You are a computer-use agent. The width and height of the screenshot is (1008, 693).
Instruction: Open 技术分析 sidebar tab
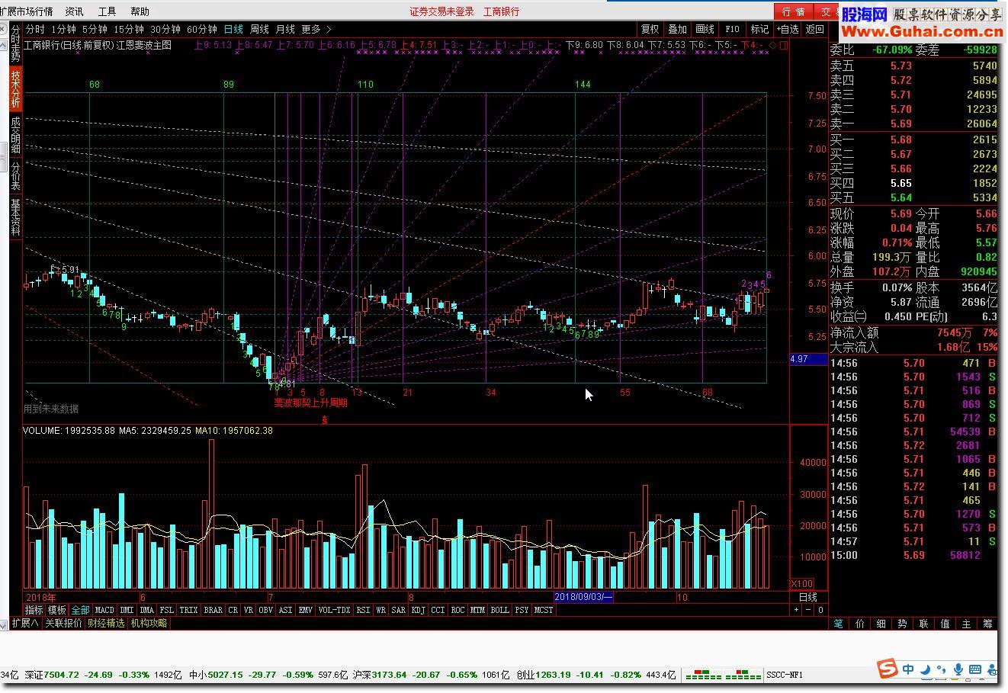[15, 91]
